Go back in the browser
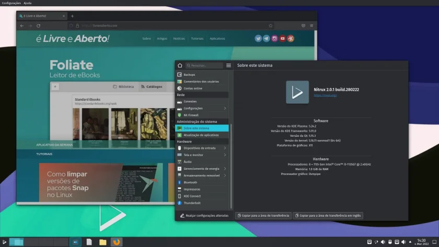Viewport: 439px width, 247px height. [x=22, y=26]
